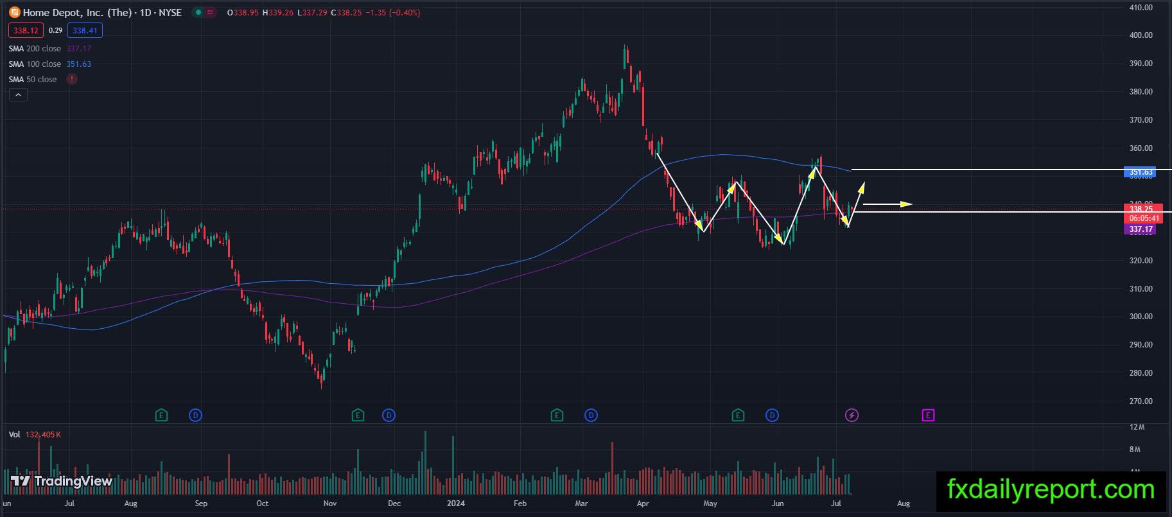
Task: Click the Apr label on time axis
Action: coord(643,504)
